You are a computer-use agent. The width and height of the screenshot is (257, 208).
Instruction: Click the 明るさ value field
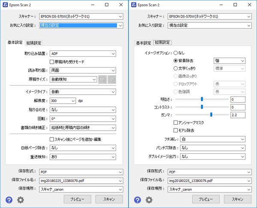238,100
